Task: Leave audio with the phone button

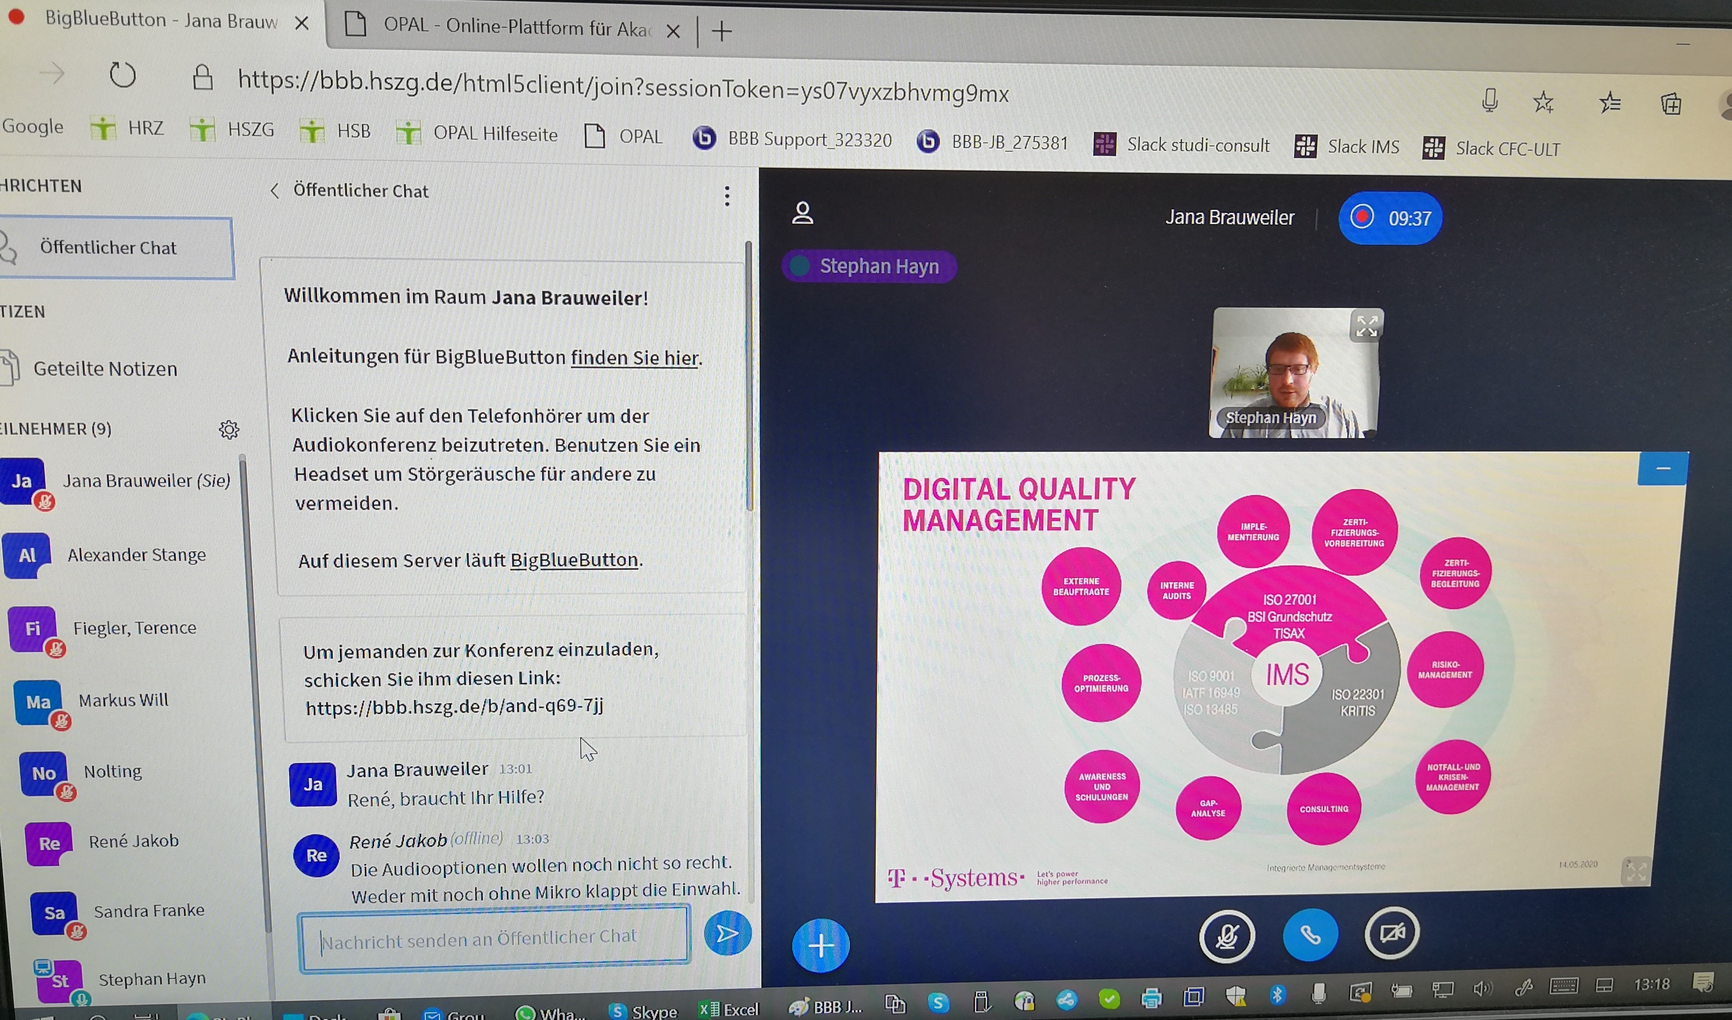Action: tap(1310, 935)
